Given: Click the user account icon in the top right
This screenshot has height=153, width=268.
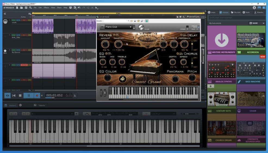Looking at the screenshot, I should (254, 8).
